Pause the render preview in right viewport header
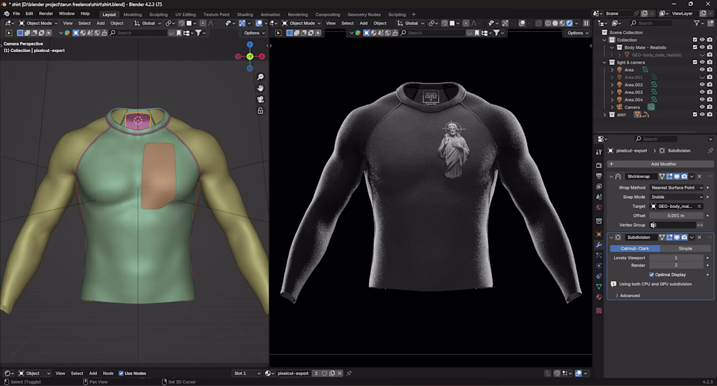 click(586, 23)
